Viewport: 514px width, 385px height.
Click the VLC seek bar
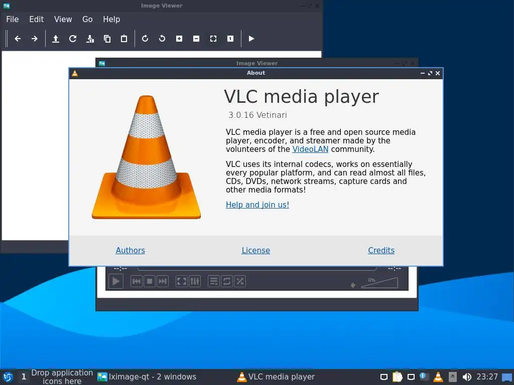coord(256,269)
